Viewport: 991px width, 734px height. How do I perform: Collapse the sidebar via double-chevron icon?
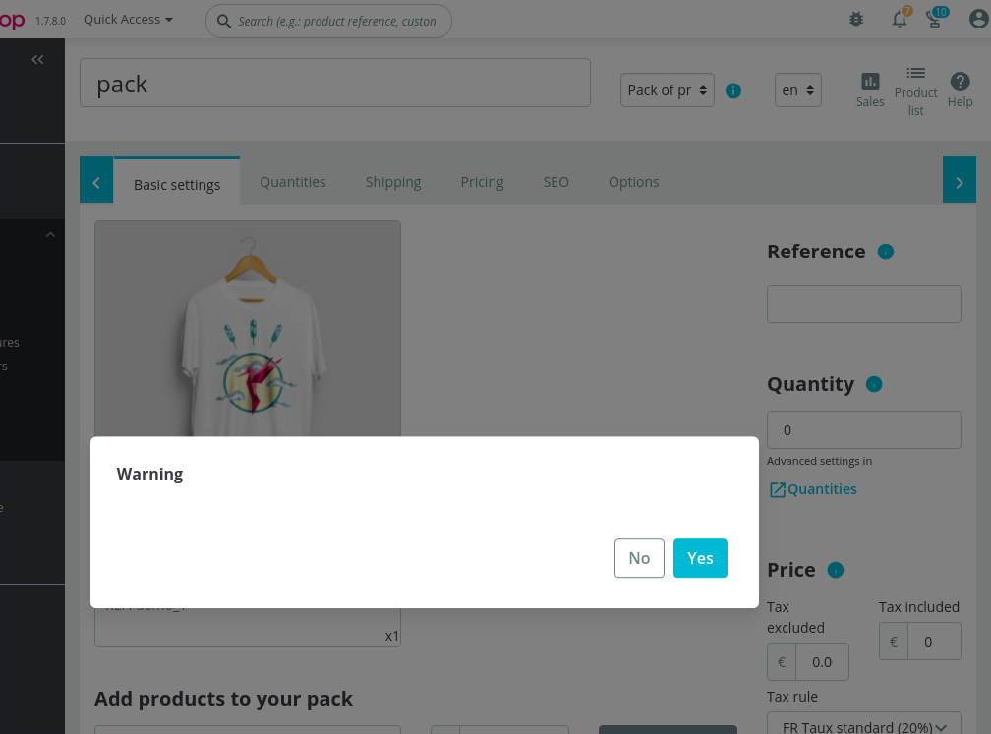(x=37, y=59)
